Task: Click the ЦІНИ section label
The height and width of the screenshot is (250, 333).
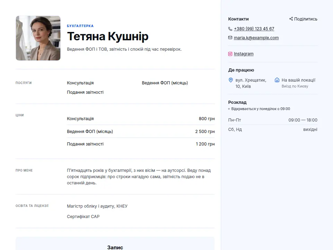Action: click(x=19, y=115)
